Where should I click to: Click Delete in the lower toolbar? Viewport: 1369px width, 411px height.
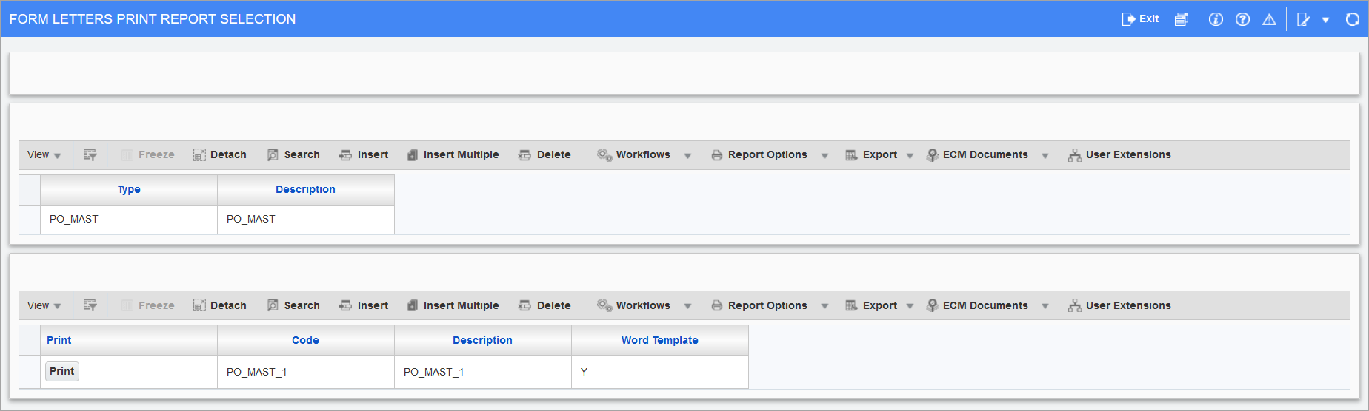[544, 305]
